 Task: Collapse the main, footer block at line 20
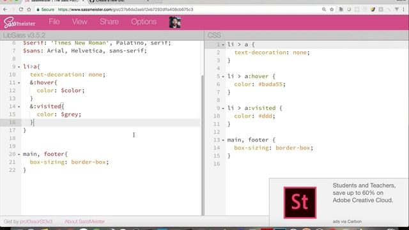(19, 155)
